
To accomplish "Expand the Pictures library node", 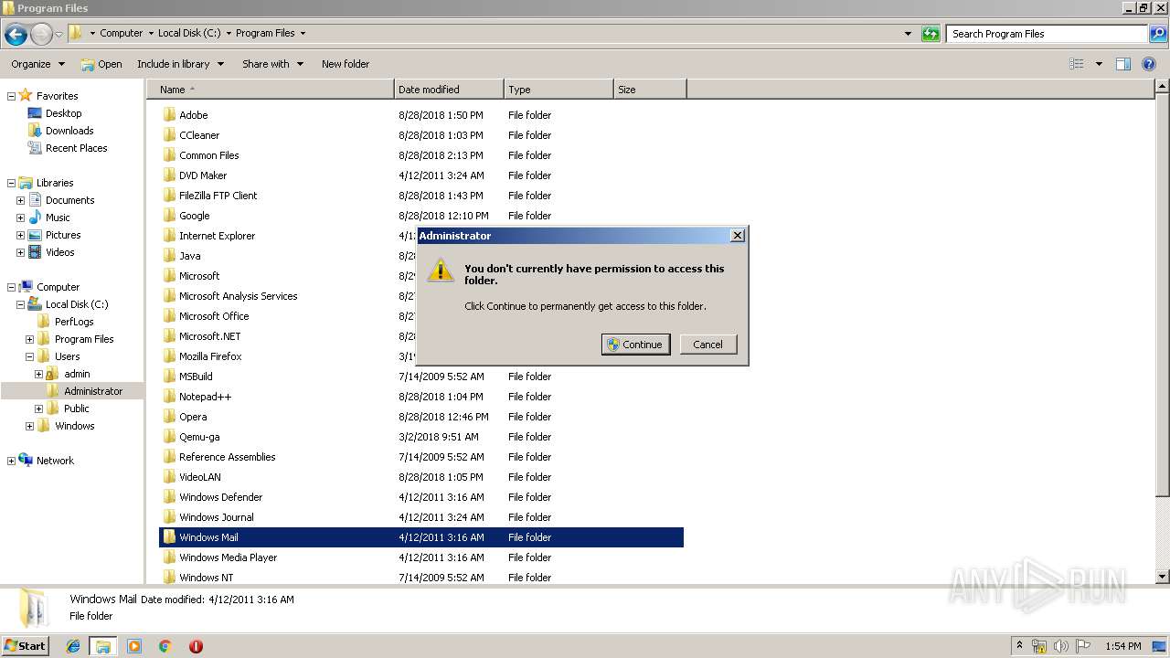I will click(x=20, y=235).
